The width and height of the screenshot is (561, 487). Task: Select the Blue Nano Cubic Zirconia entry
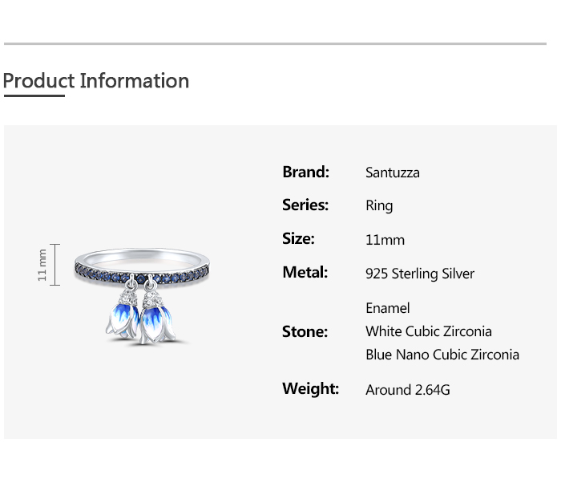(x=442, y=355)
